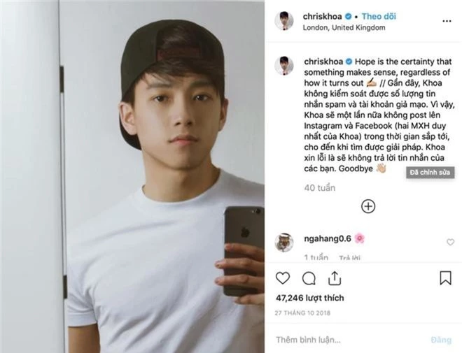Viewport: 462px width, 353px height.
Task: Like ngahang0.6's comment with small heart
Action: click(x=450, y=242)
